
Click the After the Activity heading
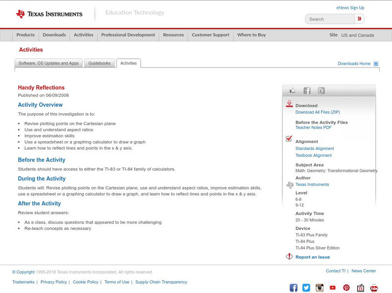coord(39,203)
